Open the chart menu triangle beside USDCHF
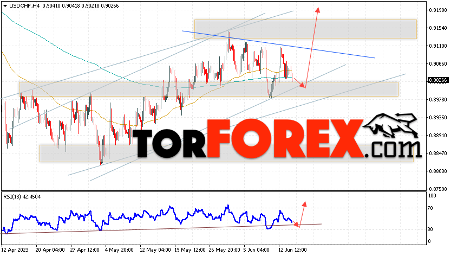 [5, 6]
